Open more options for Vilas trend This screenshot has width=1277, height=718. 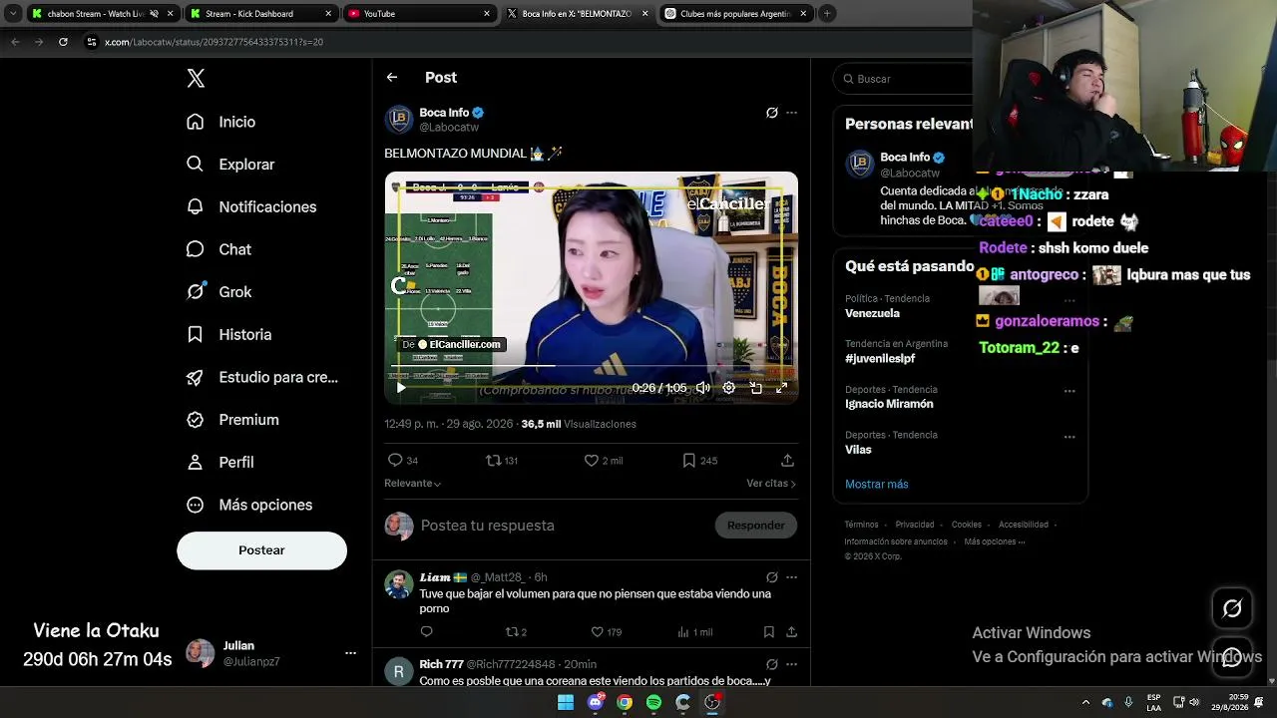pos(1069,437)
